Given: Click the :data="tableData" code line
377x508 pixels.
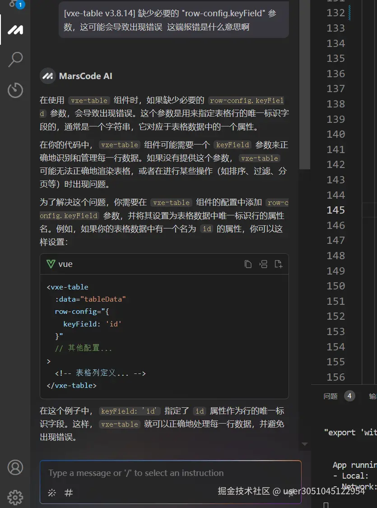Looking at the screenshot, I should click(x=90, y=299).
